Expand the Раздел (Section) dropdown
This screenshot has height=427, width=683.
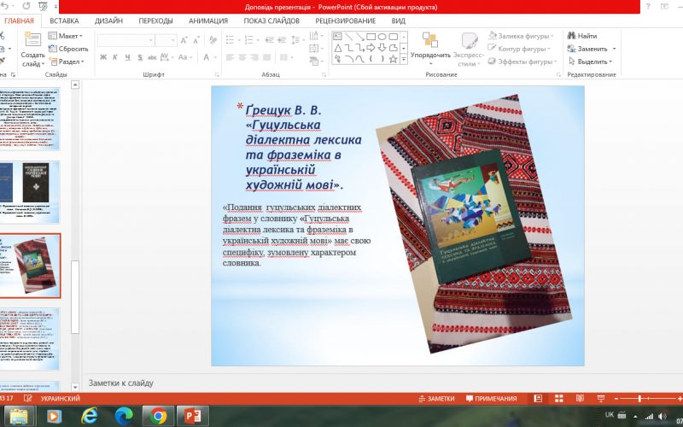68,61
